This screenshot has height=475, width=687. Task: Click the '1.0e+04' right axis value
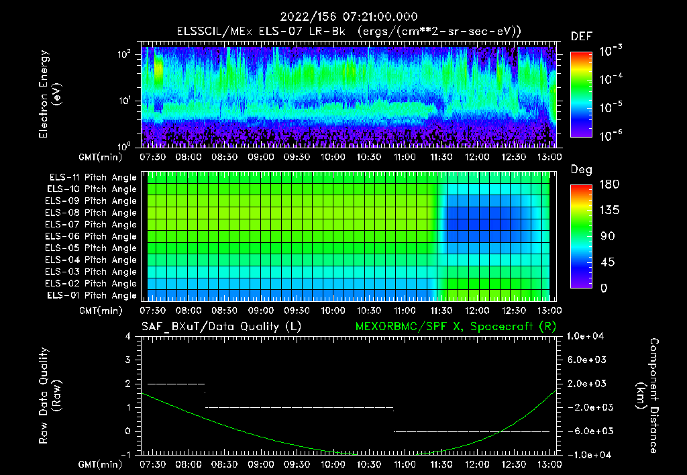pyautogui.click(x=585, y=336)
